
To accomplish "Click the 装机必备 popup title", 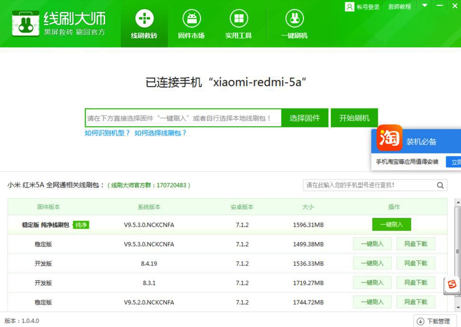I will point(421,142).
